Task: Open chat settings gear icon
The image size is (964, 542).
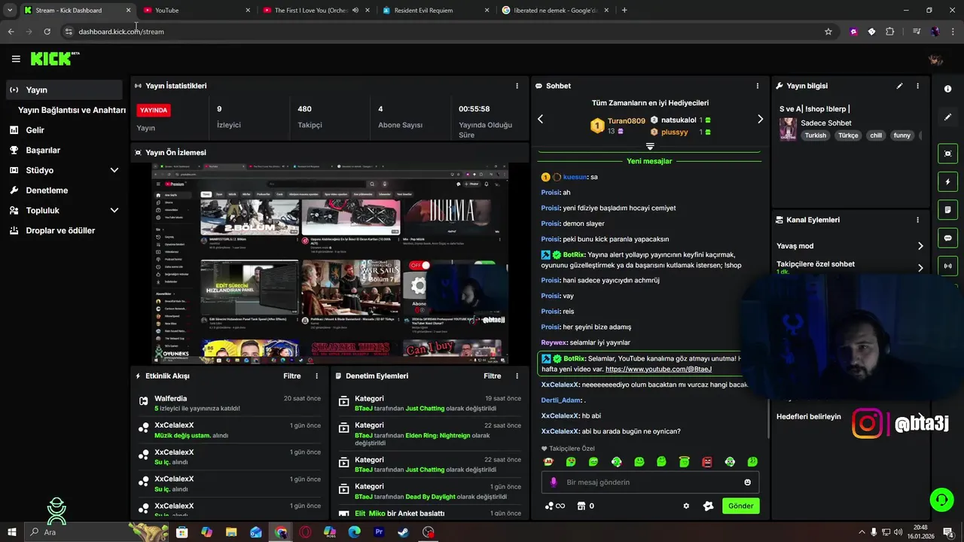Action: pyautogui.click(x=686, y=506)
